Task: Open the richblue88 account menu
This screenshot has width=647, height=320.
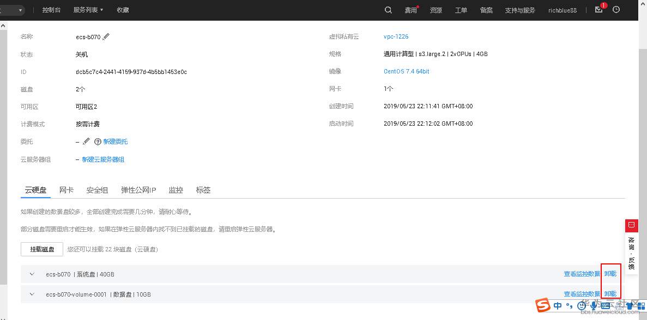Action: tap(563, 10)
